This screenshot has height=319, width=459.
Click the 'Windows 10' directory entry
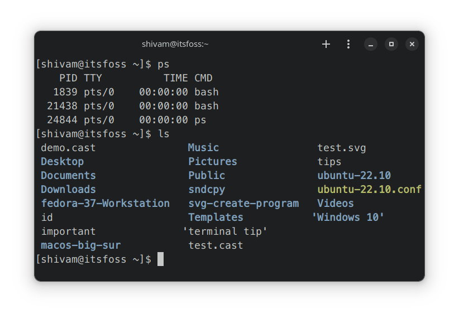[x=348, y=217]
